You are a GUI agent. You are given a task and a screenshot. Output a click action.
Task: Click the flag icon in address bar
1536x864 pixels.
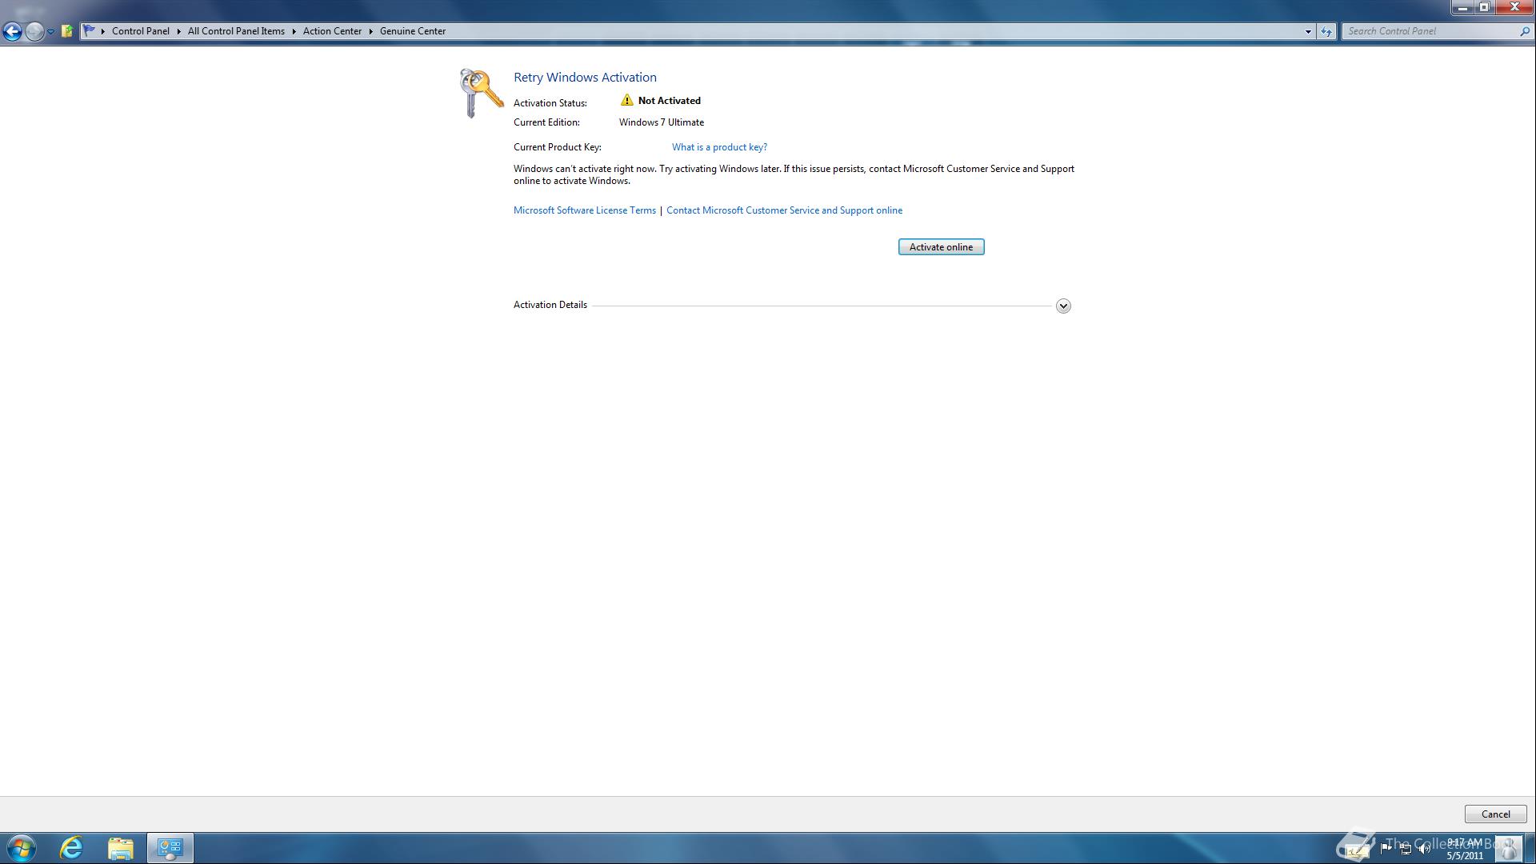coord(90,31)
